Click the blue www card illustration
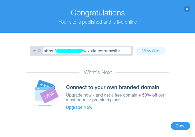Screen dimensions: 195x137 [x=45, y=84]
